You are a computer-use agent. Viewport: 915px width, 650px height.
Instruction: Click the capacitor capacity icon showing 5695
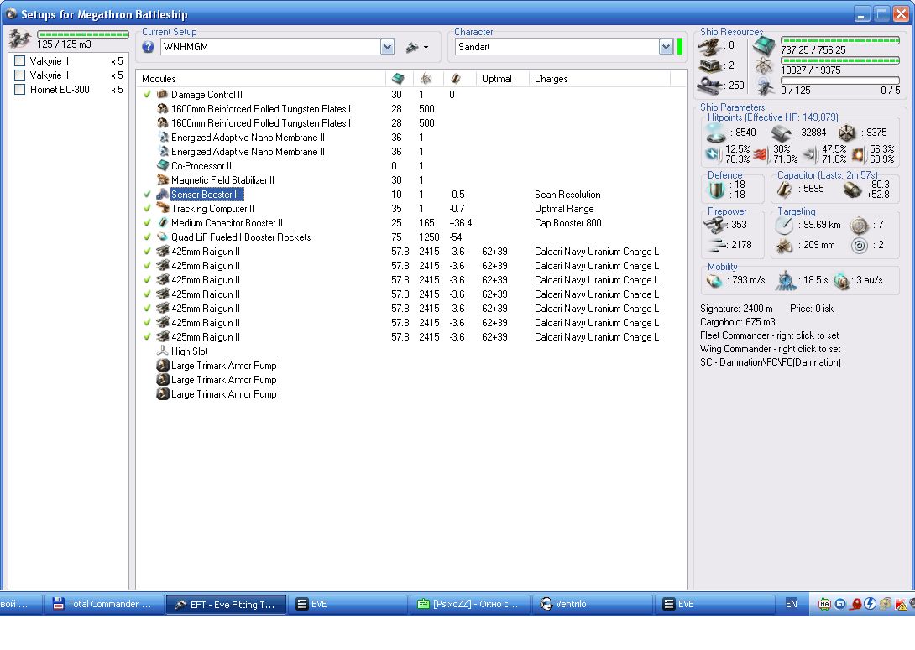tap(785, 189)
